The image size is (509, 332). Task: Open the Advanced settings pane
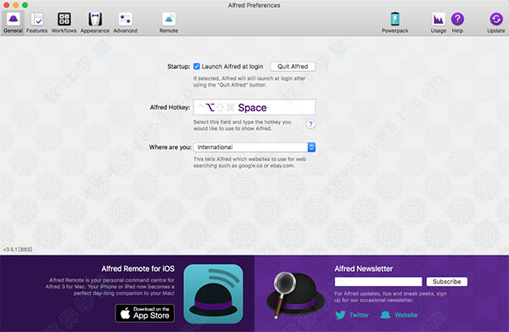click(x=126, y=23)
